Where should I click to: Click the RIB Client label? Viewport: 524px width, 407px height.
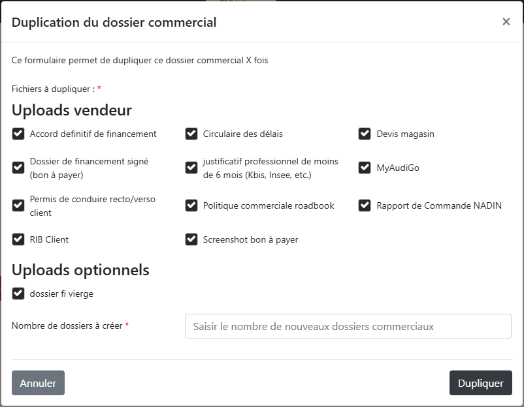(49, 239)
